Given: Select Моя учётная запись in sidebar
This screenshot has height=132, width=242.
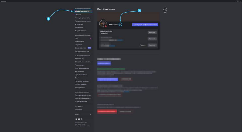Looking at the screenshot, I should pos(83,11).
